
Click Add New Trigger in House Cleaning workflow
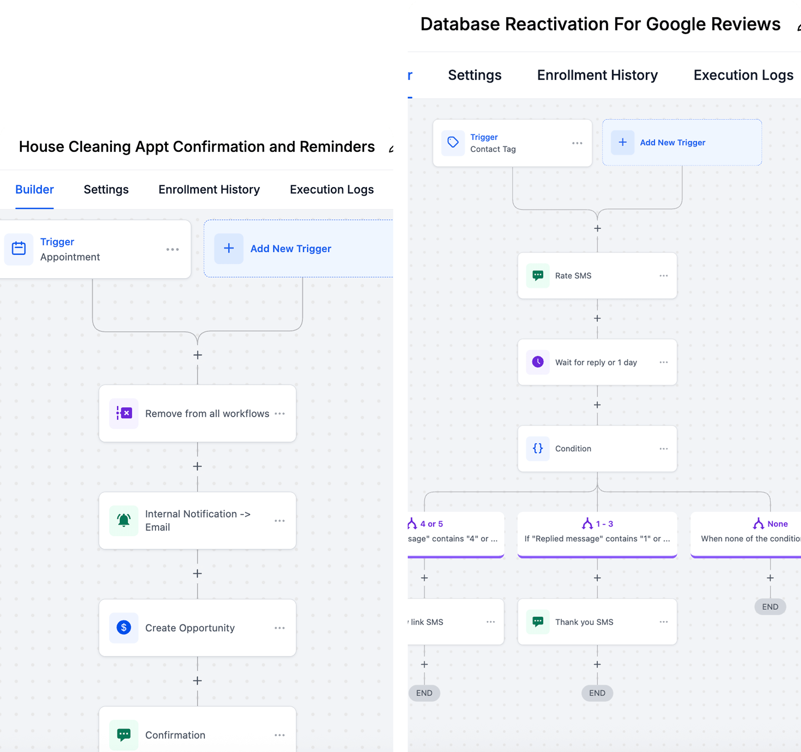pos(290,249)
